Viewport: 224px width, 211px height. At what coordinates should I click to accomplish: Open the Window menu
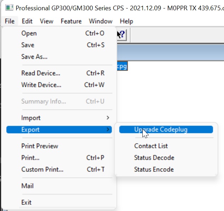coord(101,21)
